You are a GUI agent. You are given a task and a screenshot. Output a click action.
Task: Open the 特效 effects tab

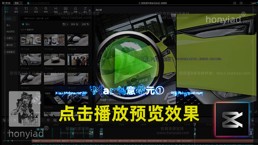click(x=46, y=10)
